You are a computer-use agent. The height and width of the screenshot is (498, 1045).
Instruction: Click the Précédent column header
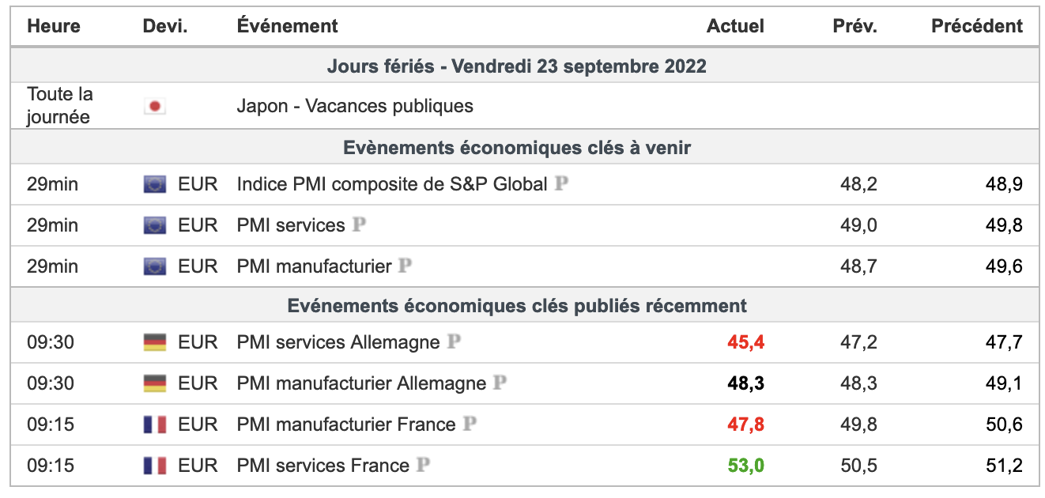[x=976, y=26]
